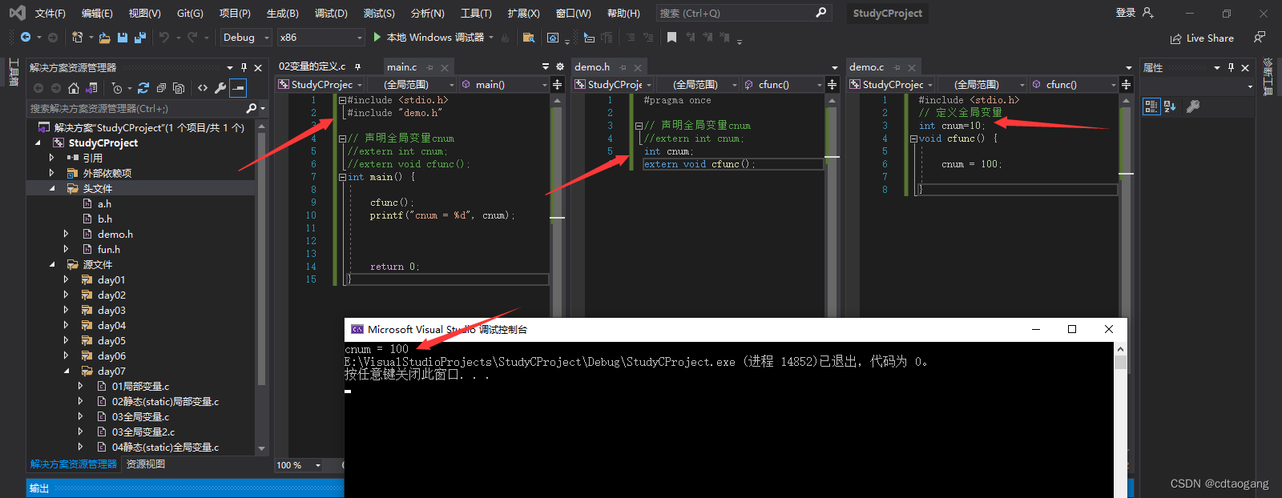Open Properties wrench icon in Solution Explorer

(220, 88)
